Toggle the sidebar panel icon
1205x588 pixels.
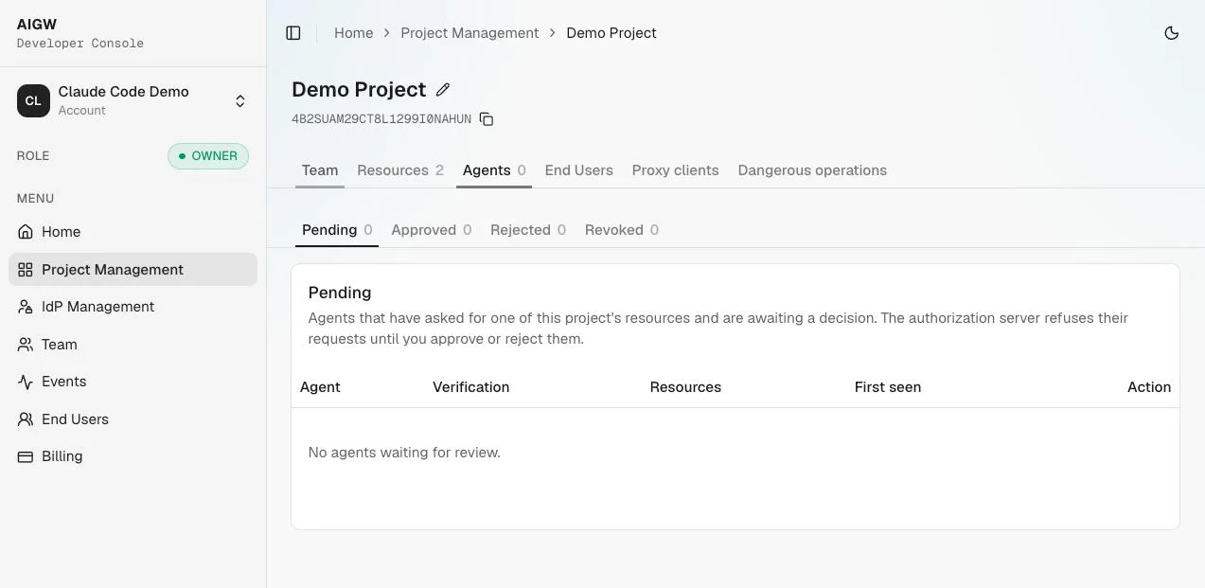(x=293, y=33)
